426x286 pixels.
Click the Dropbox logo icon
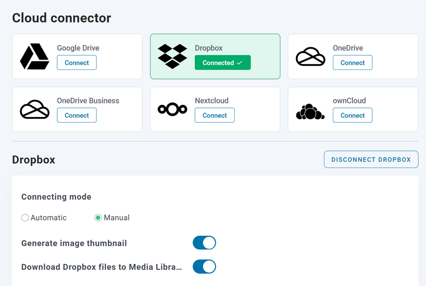[x=173, y=56]
